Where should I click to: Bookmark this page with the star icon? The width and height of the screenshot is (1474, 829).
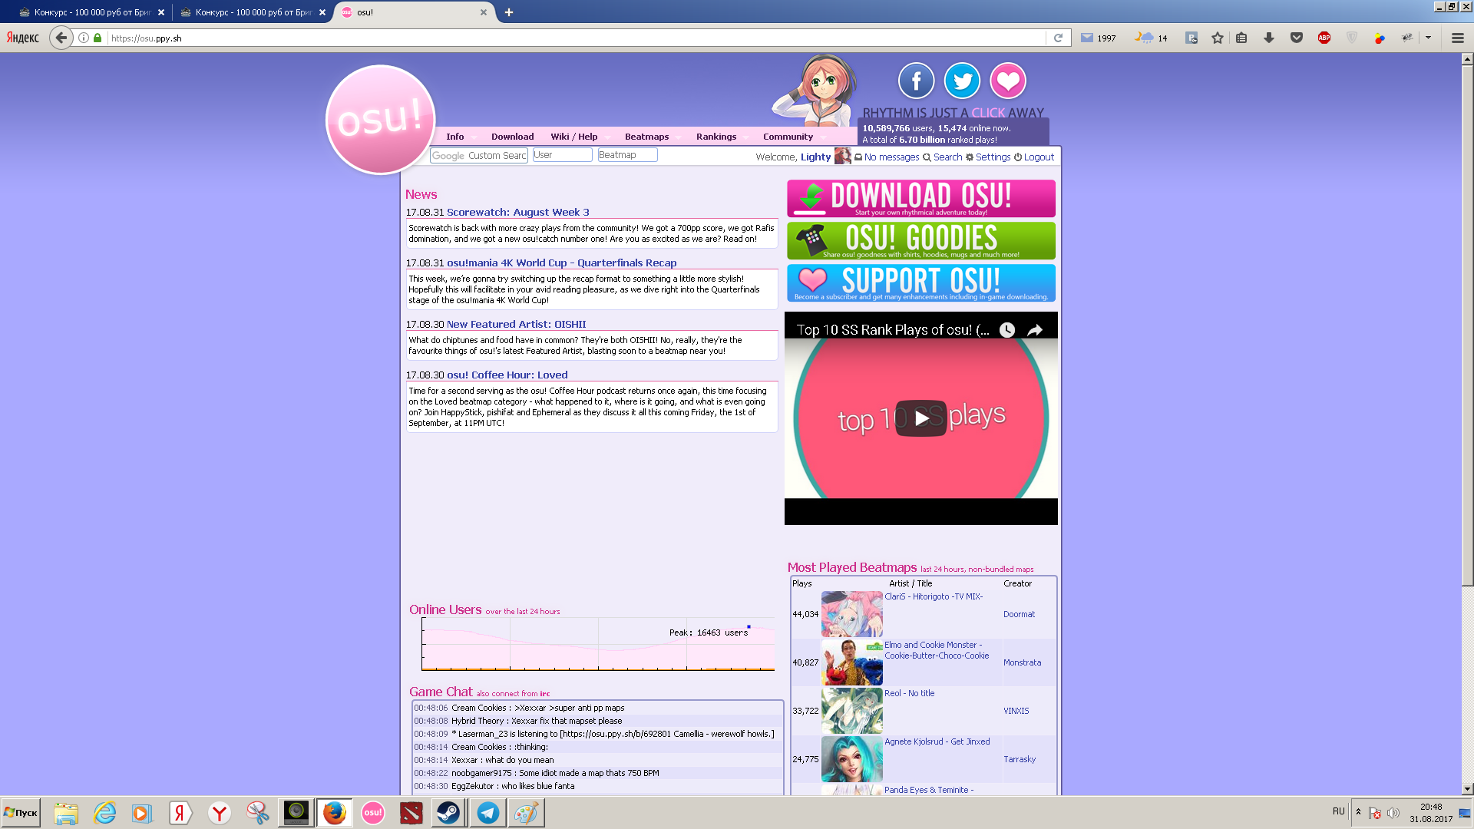pyautogui.click(x=1218, y=38)
